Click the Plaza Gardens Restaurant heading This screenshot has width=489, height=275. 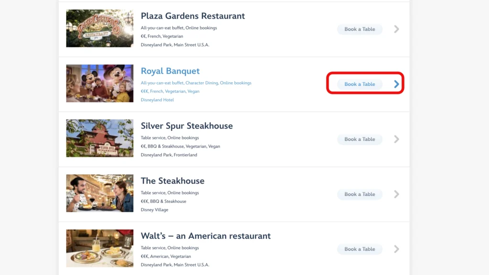click(192, 16)
